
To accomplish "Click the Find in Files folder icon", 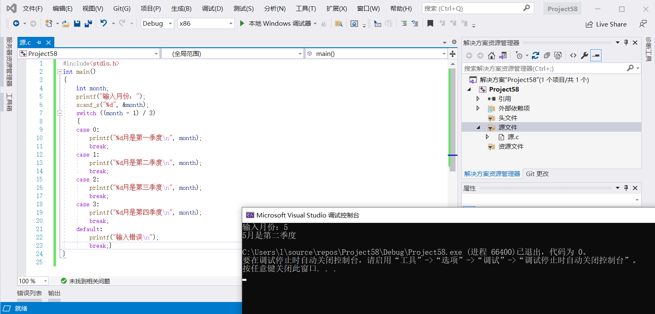I will click(x=339, y=24).
